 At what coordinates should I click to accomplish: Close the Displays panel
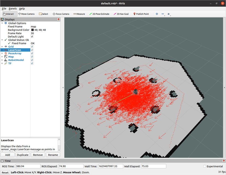tap(58, 19)
